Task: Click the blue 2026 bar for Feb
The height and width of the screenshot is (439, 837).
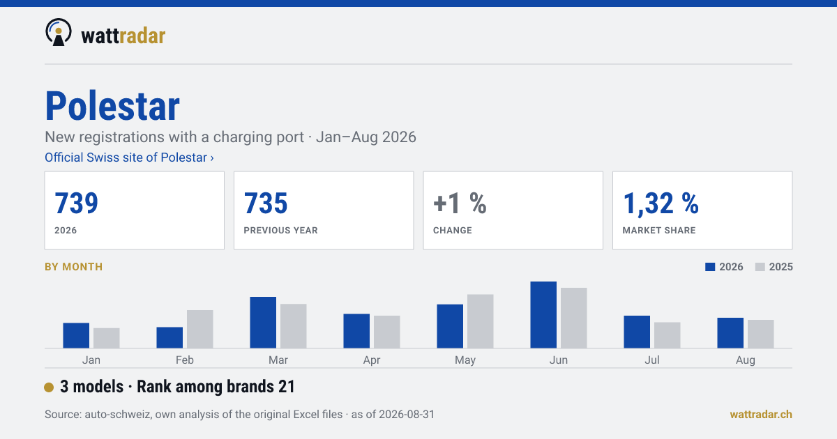Action: [x=169, y=337]
